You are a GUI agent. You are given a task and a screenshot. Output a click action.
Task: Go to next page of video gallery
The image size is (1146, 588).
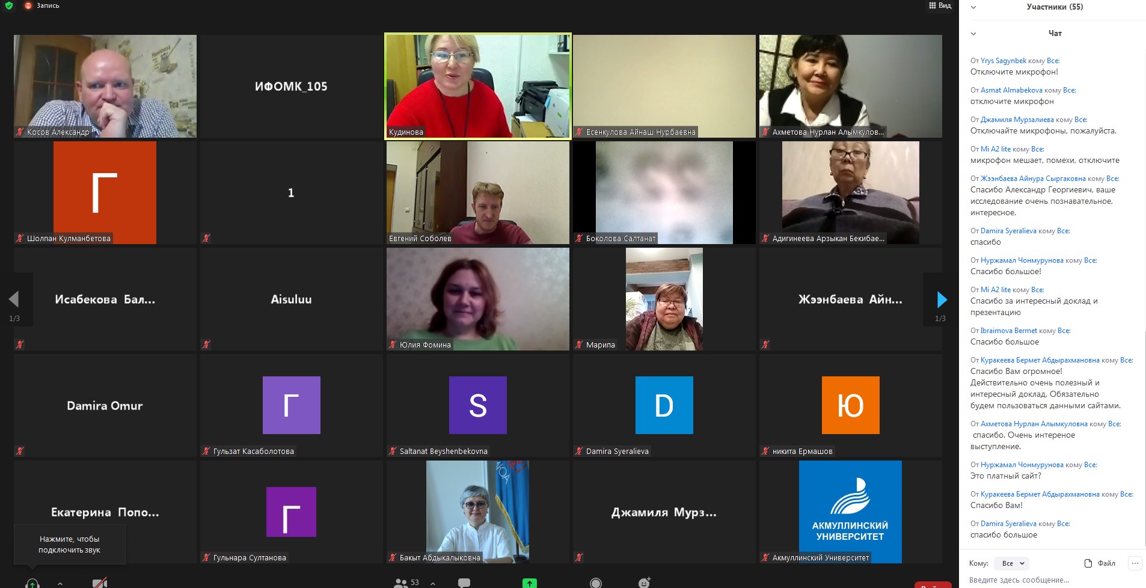[x=942, y=299]
